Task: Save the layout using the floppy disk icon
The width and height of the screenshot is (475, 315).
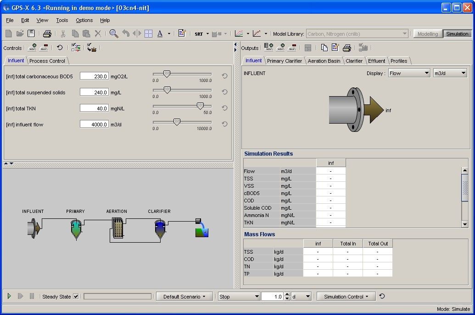Action: point(31,33)
